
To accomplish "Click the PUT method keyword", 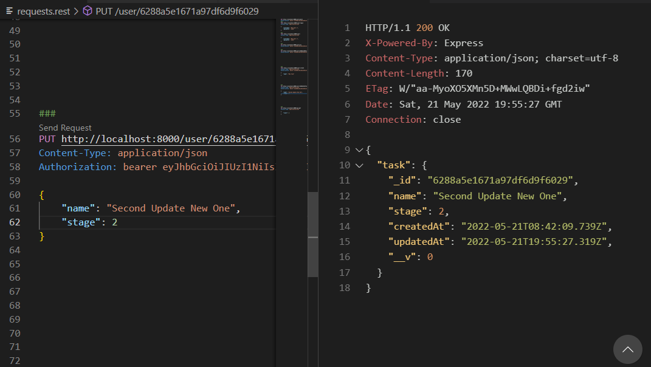I will click(x=47, y=139).
